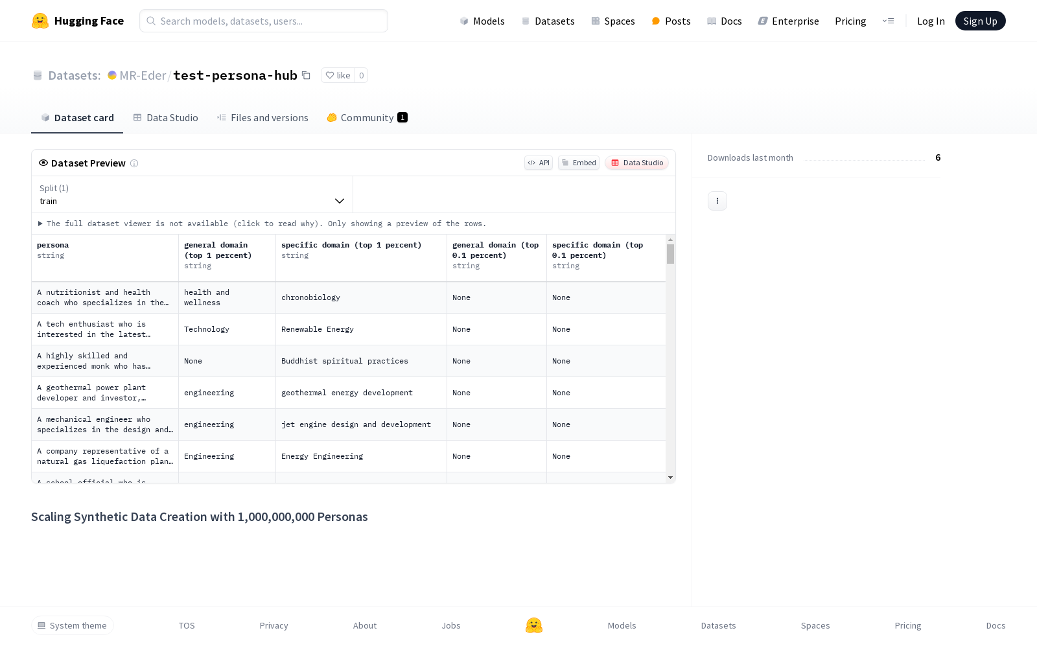Switch to the Data Studio tab

click(x=165, y=117)
